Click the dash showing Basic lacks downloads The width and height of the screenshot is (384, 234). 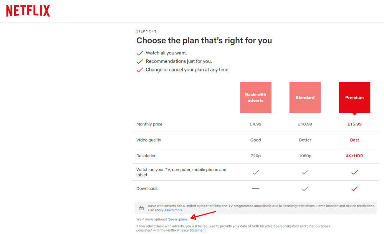coord(255,188)
